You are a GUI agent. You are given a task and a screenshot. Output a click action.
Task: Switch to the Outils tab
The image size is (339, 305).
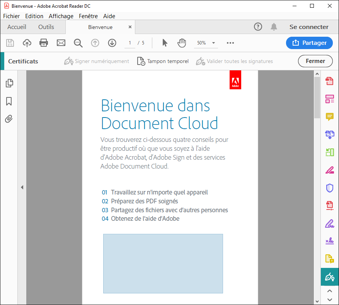46,27
